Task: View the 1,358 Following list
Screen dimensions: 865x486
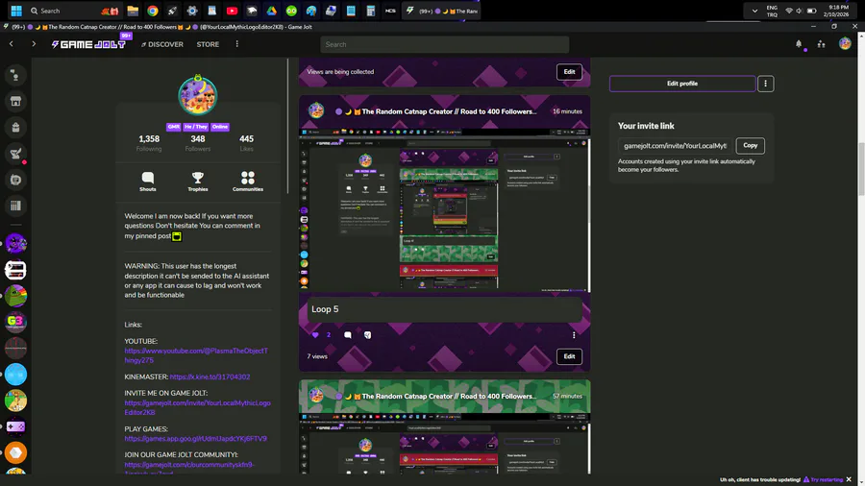Action: pos(149,143)
